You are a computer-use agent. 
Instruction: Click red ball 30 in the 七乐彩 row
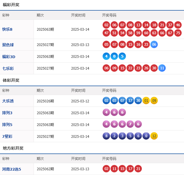click(x=154, y=68)
